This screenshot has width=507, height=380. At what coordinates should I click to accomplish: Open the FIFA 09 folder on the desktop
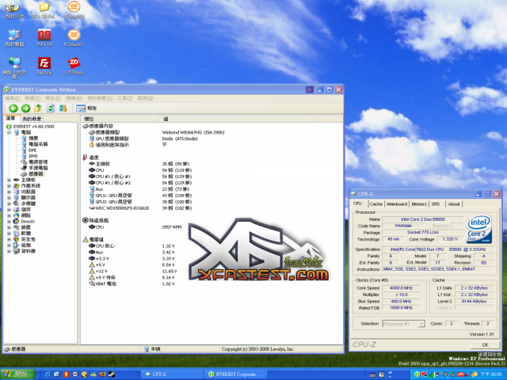[x=43, y=9]
